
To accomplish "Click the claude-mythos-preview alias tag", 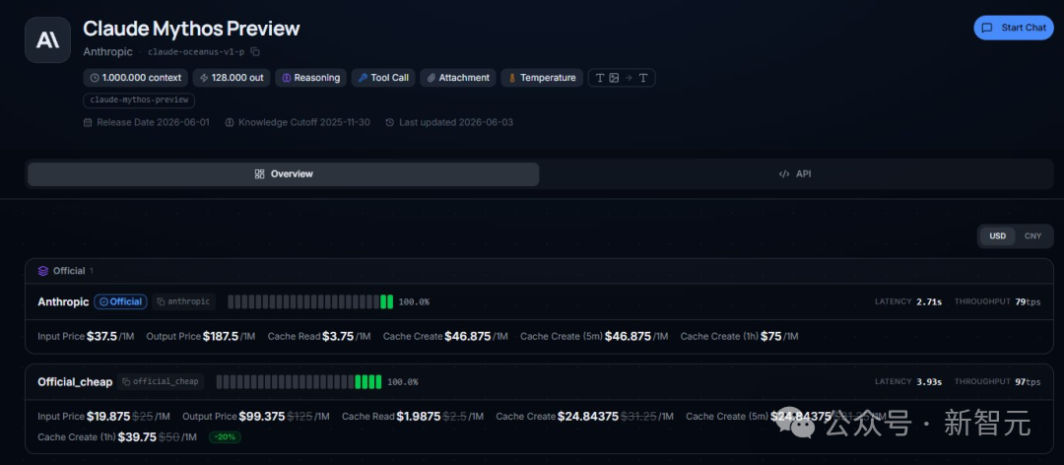I will click(139, 100).
